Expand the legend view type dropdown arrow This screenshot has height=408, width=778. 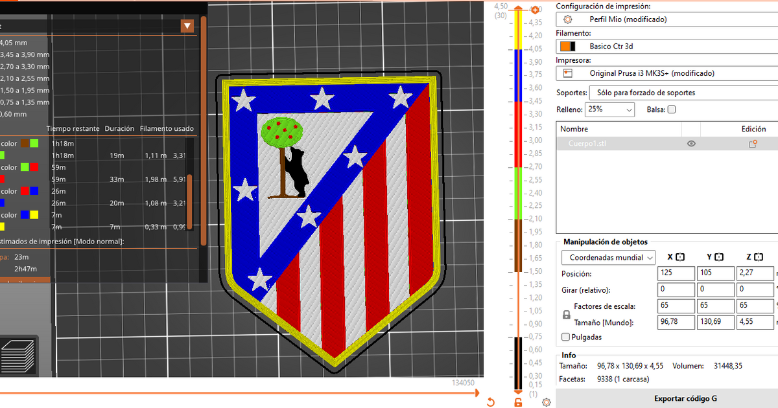pos(187,26)
